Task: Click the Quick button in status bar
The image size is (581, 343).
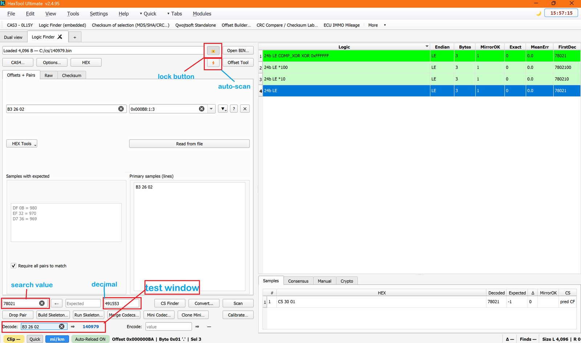Action: [x=35, y=339]
